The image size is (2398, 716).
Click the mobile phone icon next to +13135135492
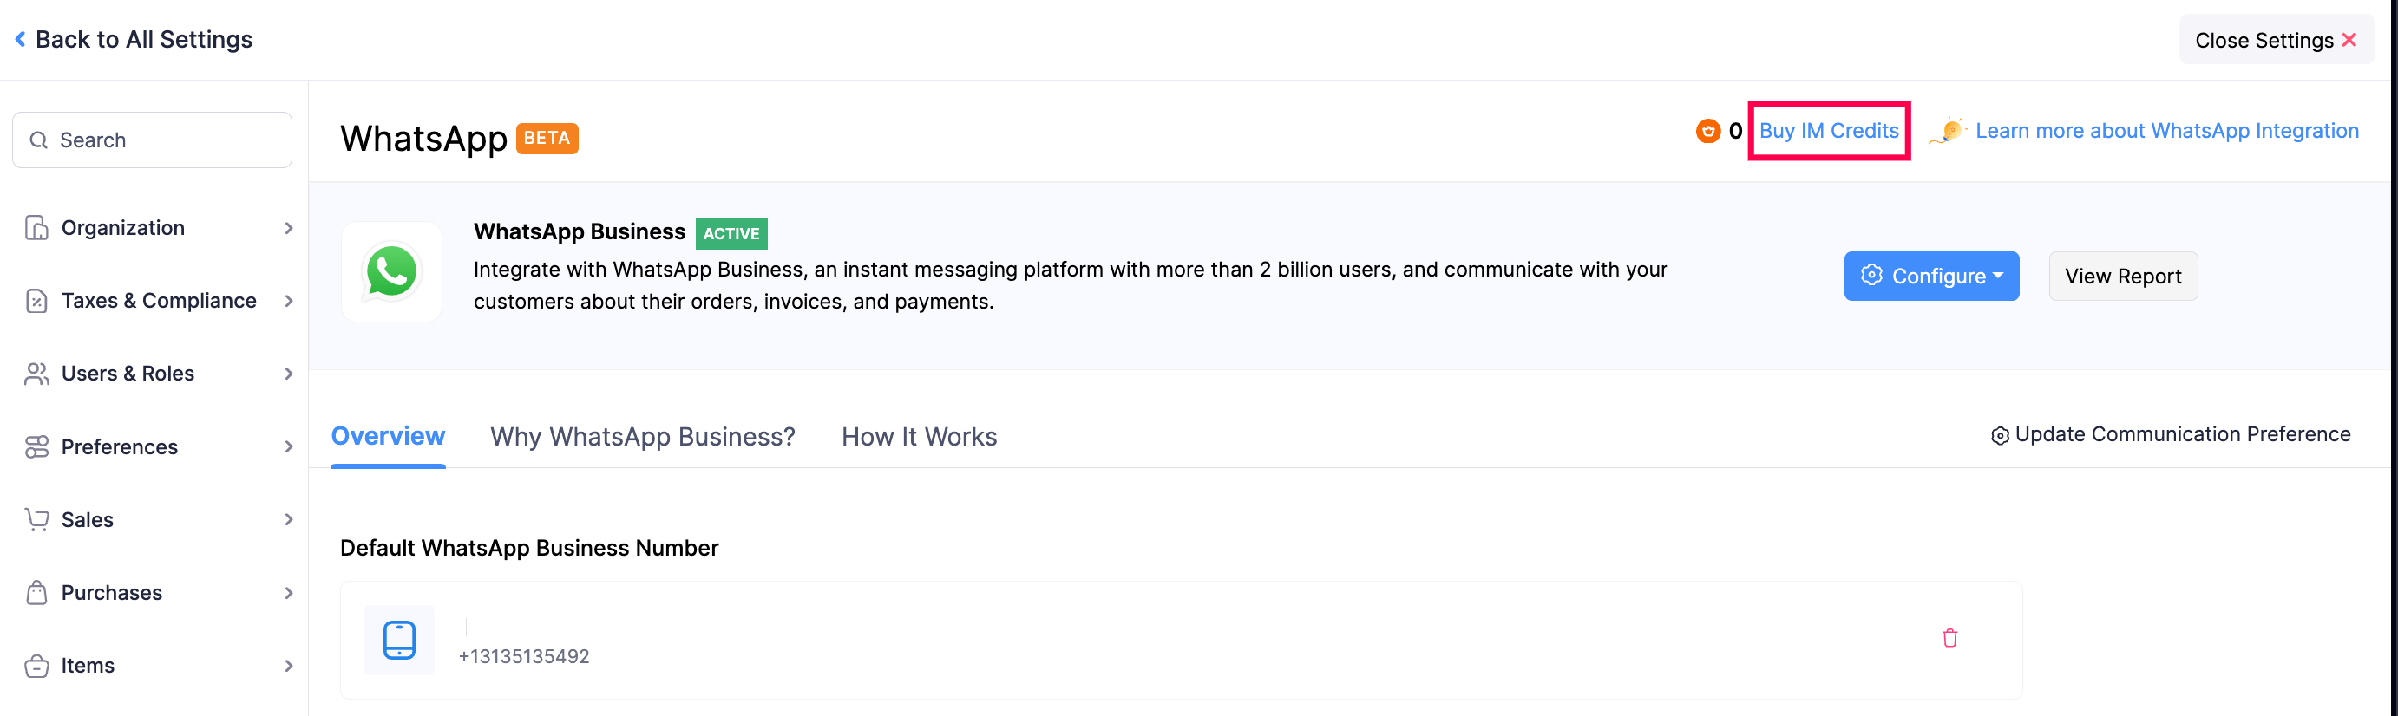tap(399, 640)
